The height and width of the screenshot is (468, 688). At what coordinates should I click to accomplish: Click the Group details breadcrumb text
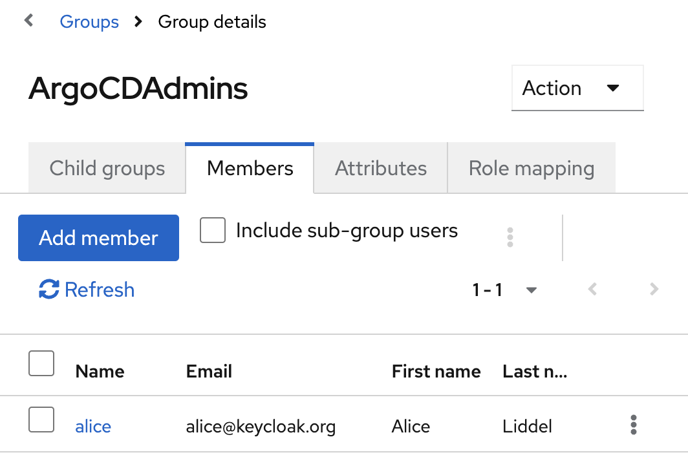pyautogui.click(x=212, y=21)
